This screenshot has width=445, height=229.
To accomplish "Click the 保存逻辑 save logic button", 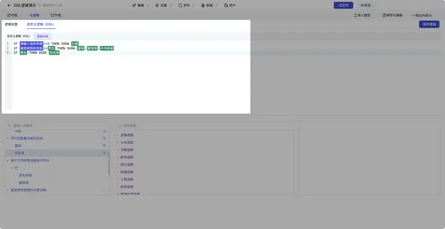I will click(429, 24).
